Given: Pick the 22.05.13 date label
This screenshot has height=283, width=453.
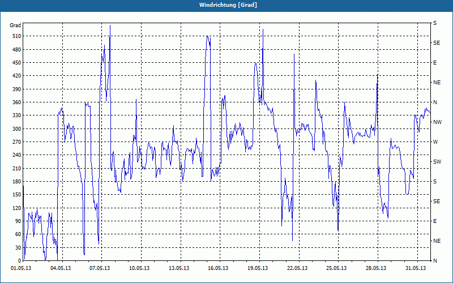Looking at the screenshot, I should 297,268.
